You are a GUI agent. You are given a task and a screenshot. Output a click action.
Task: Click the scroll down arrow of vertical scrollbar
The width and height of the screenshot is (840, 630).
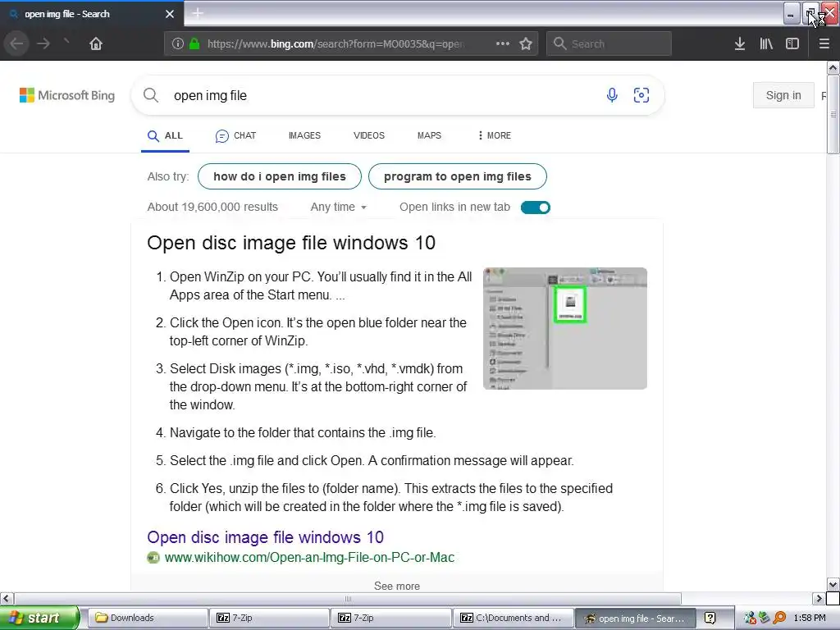coord(833,584)
